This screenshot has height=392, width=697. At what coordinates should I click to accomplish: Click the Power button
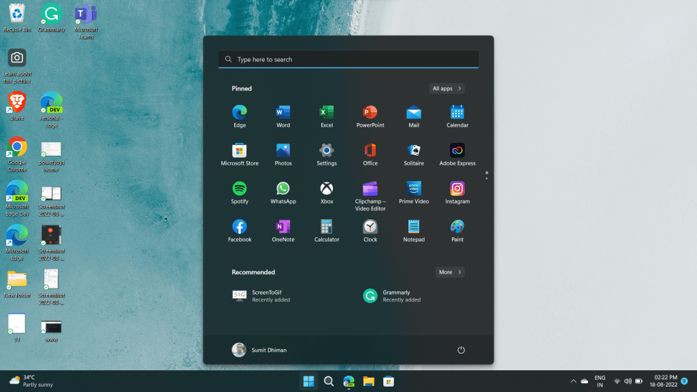tap(461, 350)
